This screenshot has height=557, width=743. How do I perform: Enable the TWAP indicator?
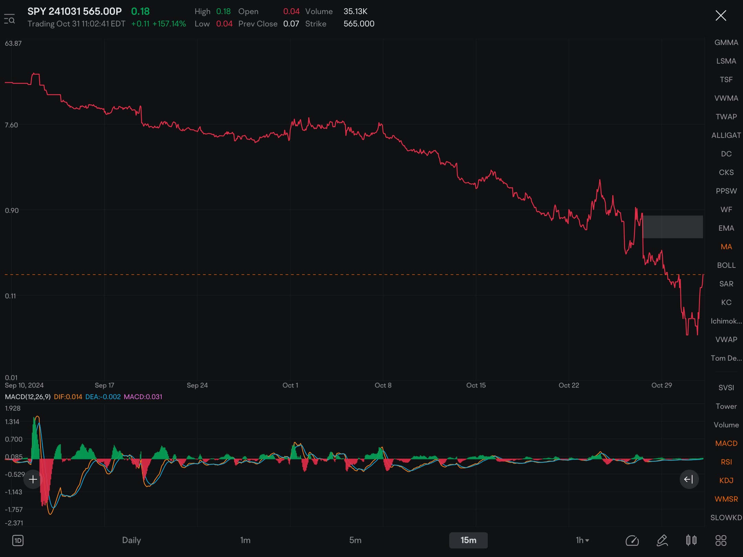726,117
